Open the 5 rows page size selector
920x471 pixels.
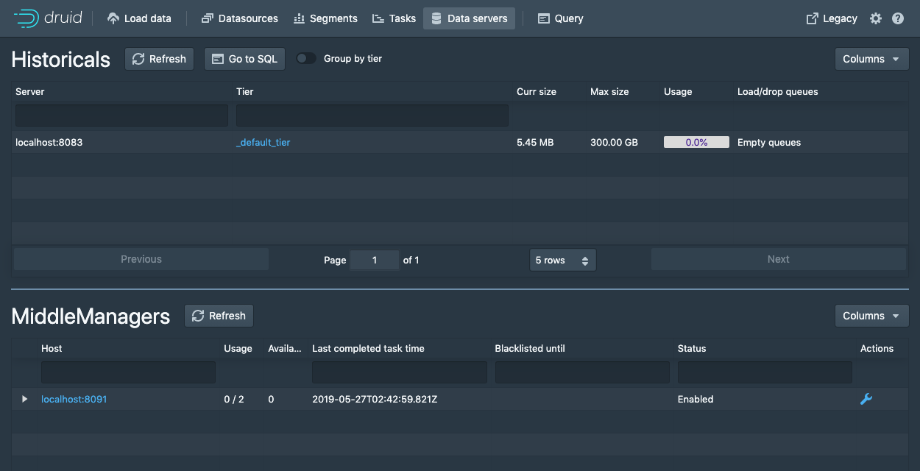click(562, 260)
